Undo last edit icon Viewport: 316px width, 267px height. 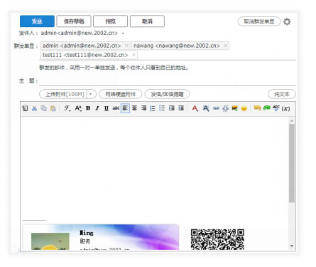(x=257, y=108)
